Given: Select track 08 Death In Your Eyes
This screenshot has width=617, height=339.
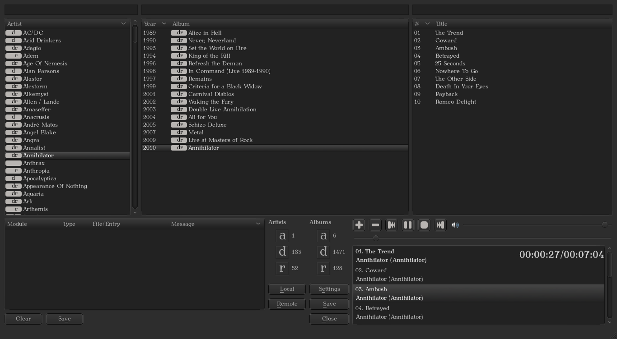Looking at the screenshot, I should point(512,86).
